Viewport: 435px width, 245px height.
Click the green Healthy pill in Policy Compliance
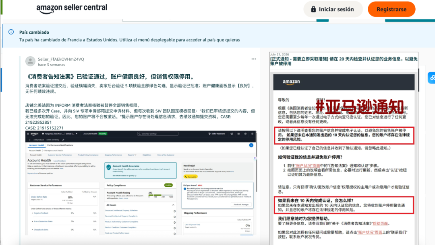[168, 185]
